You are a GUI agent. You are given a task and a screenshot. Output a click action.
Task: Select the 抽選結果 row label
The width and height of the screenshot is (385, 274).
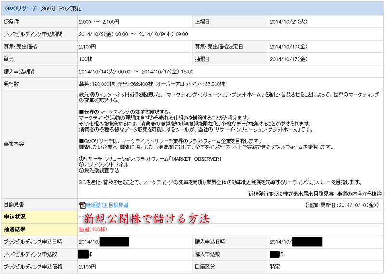[14, 229]
